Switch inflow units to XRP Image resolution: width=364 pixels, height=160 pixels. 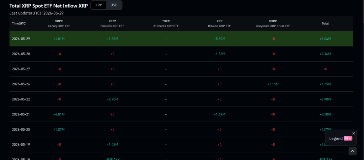pyautogui.click(x=99, y=5)
